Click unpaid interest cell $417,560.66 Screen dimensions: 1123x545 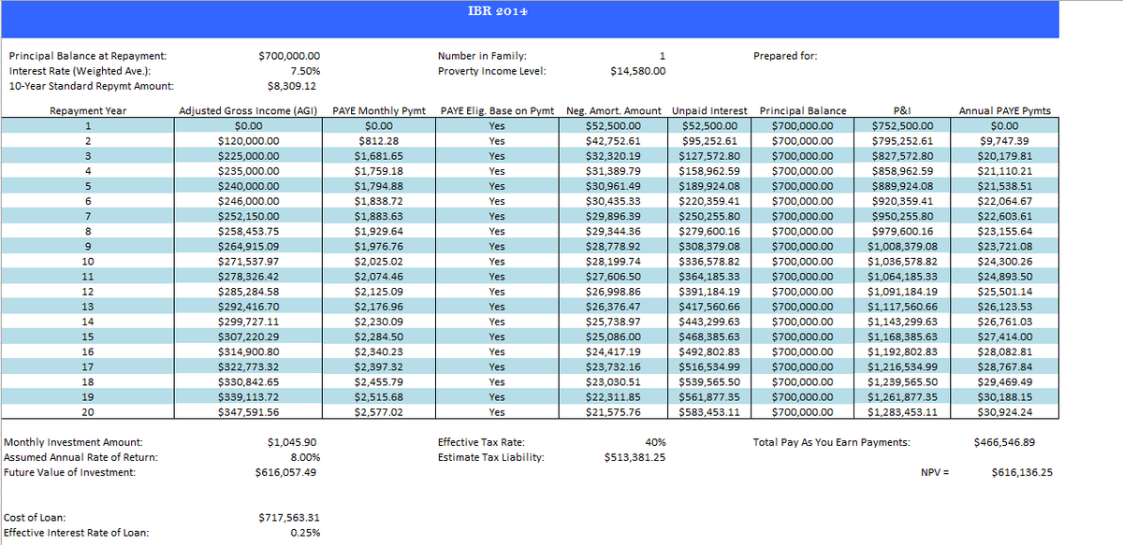(709, 307)
